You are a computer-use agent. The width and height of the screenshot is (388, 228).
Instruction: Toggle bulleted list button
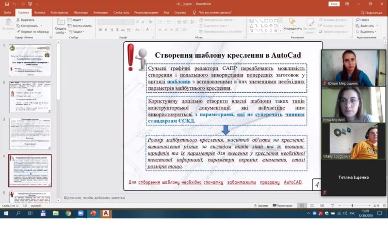161,22
